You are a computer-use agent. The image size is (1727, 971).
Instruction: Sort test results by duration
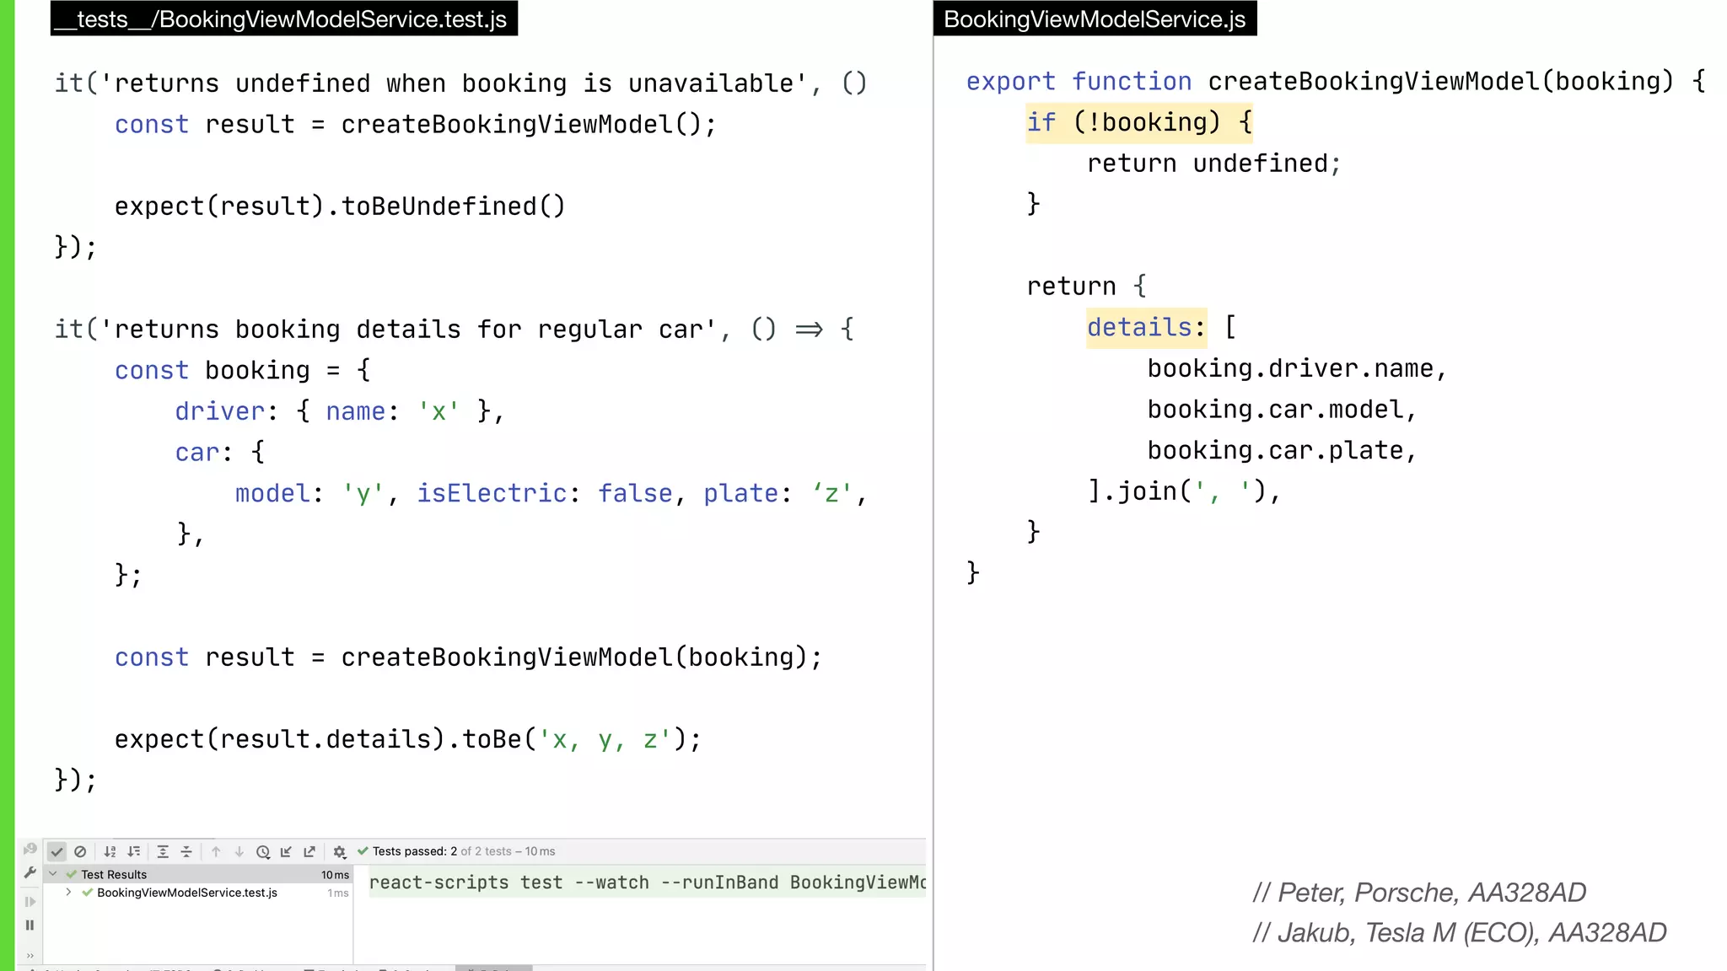133,851
